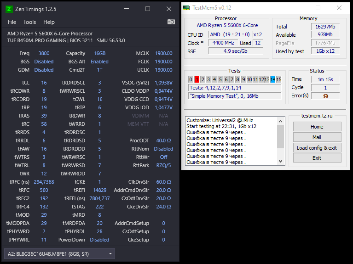353x264 pixels.
Task: Click the Customize: Universal2 @LMHz log line
Action: tap(220, 120)
